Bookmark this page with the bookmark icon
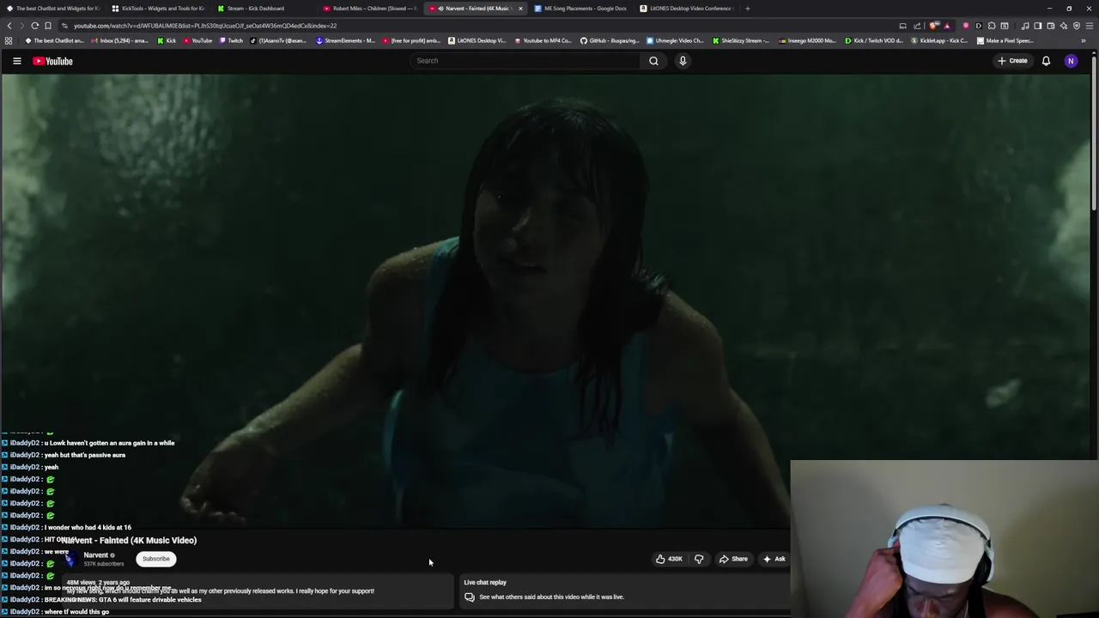 click(x=48, y=26)
